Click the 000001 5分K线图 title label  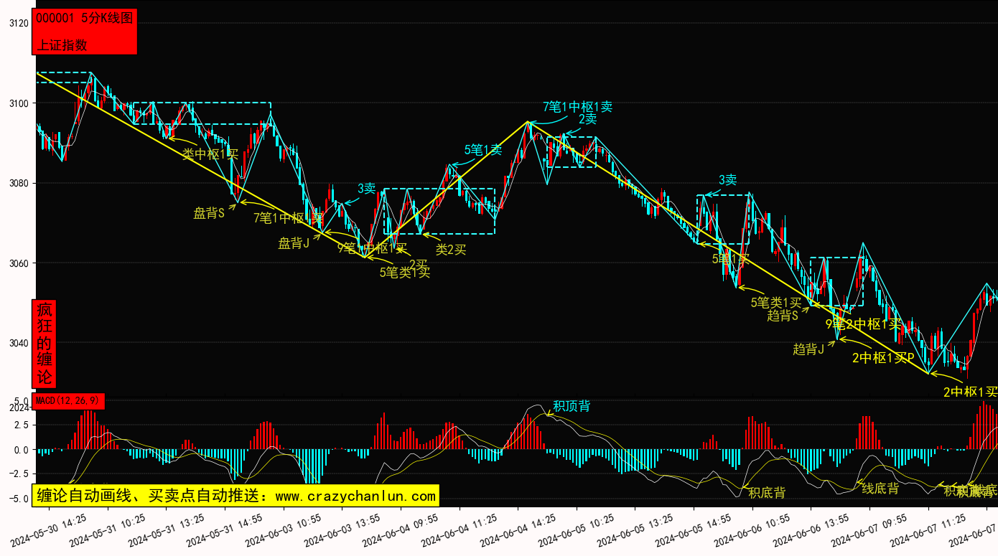pos(85,19)
